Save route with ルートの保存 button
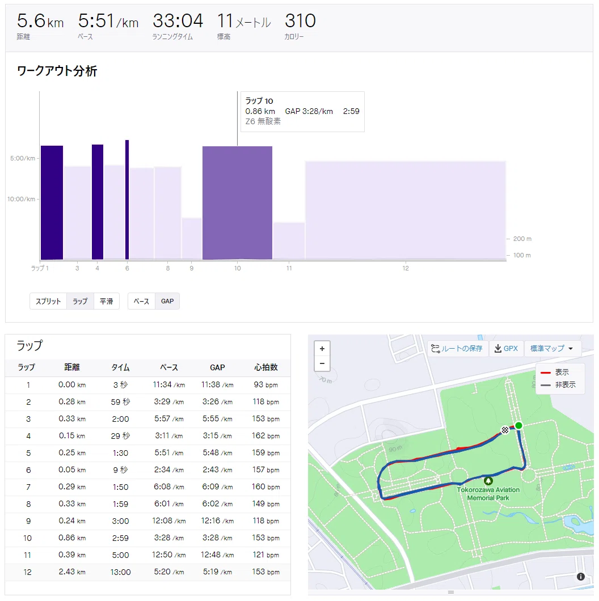The image size is (599, 601). [458, 349]
